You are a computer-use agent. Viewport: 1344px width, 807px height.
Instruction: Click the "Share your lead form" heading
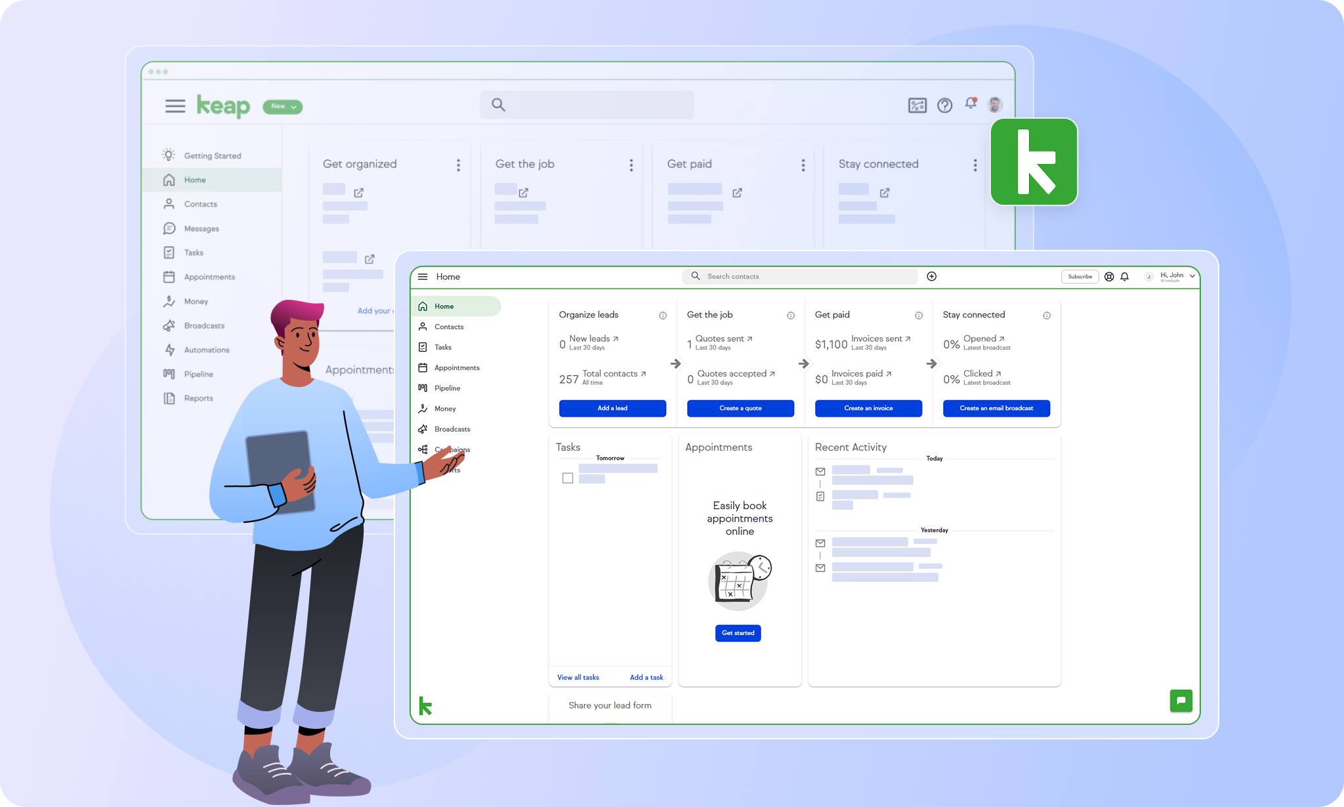tap(610, 705)
